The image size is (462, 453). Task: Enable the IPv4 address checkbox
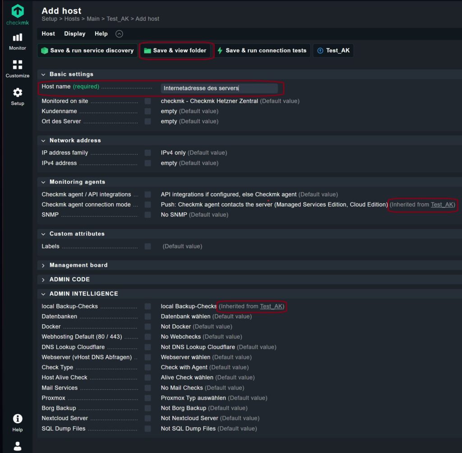click(148, 163)
